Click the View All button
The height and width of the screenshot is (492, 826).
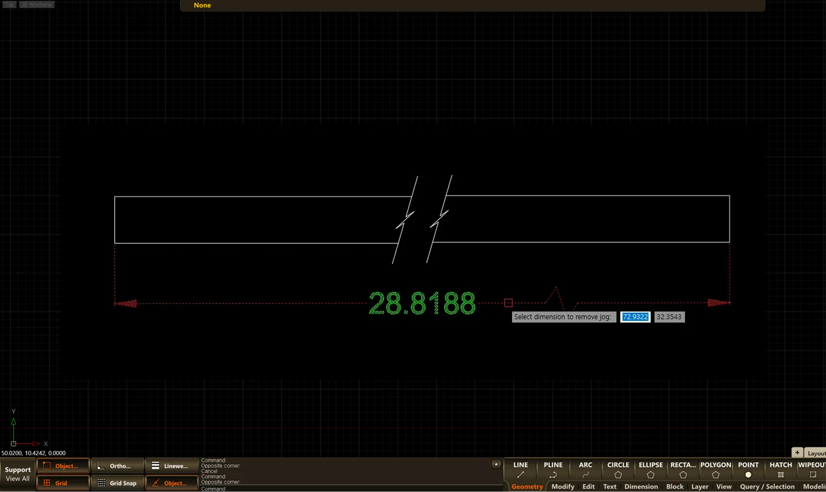[x=18, y=479]
